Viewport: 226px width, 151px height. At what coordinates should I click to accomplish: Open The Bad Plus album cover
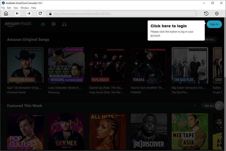pos(190,65)
